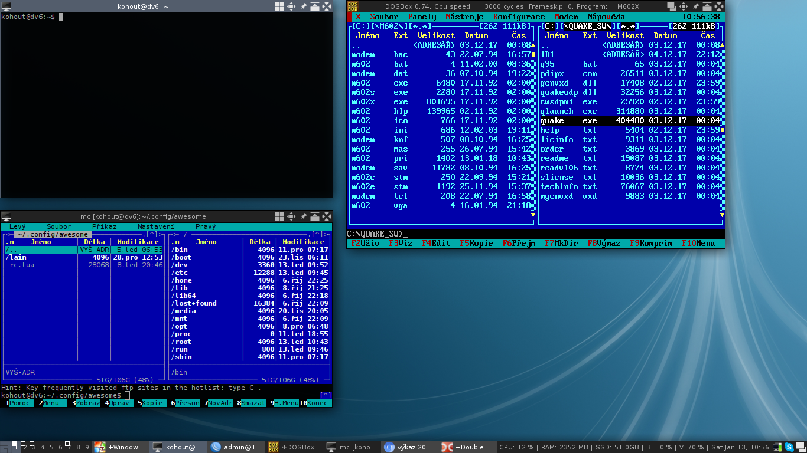Toggle always-on-top for the mc window
The height and width of the screenshot is (453, 807).
(x=314, y=216)
